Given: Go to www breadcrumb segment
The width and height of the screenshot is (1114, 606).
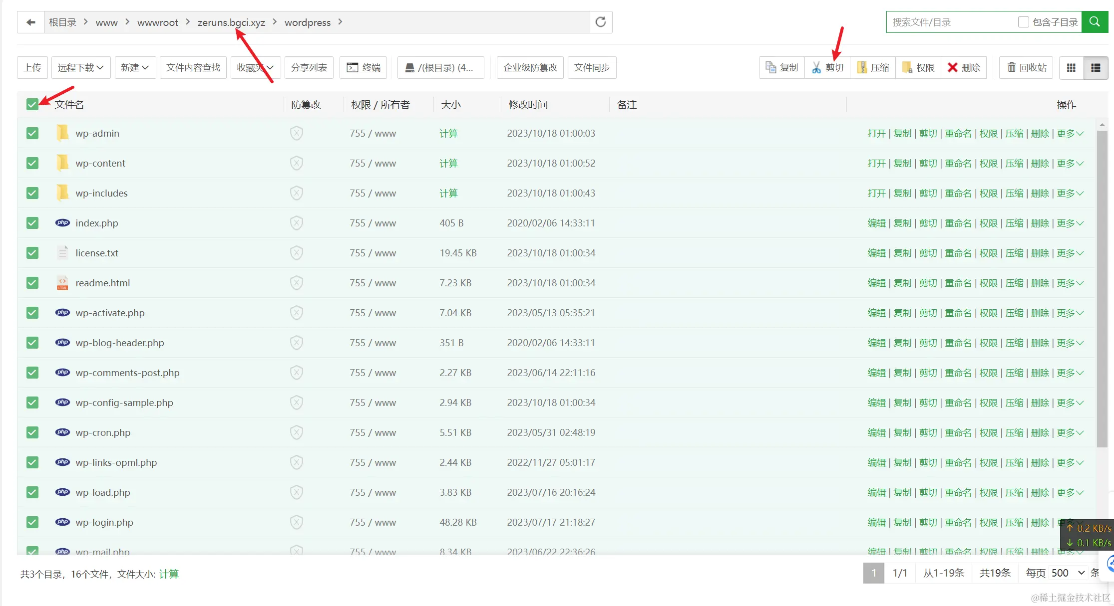Looking at the screenshot, I should click(107, 22).
